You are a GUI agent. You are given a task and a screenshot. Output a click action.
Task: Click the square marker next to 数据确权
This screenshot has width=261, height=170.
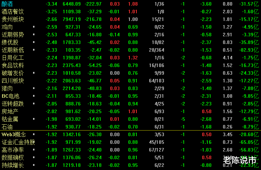pos(34,157)
